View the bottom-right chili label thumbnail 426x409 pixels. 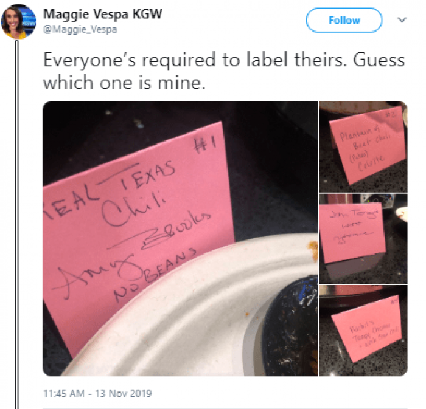[363, 331]
